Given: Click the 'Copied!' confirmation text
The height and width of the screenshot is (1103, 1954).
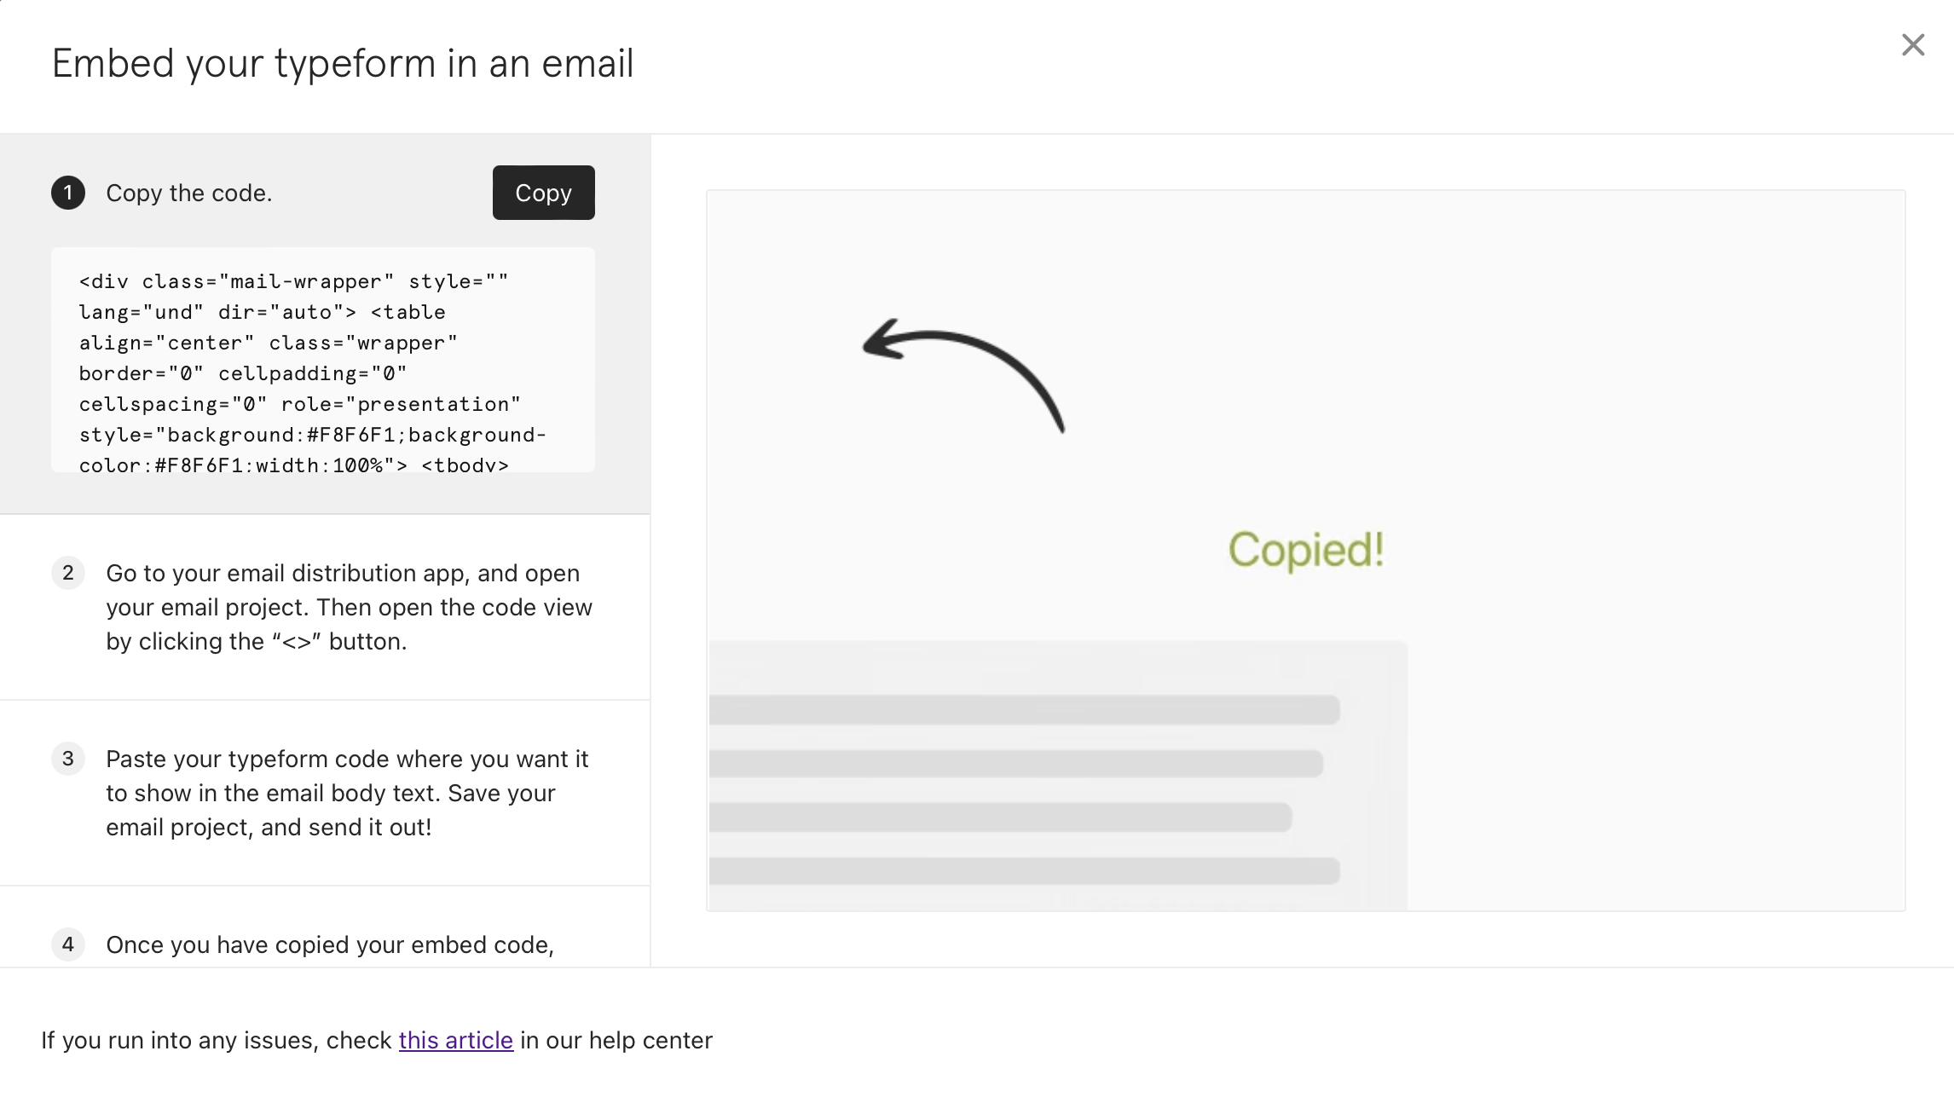Looking at the screenshot, I should pos(1305,551).
